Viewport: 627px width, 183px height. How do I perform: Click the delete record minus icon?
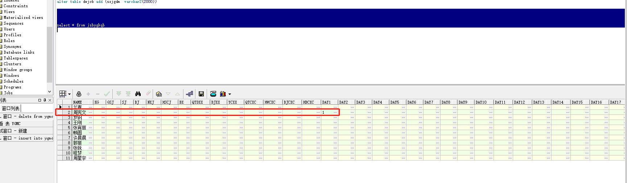point(98,94)
